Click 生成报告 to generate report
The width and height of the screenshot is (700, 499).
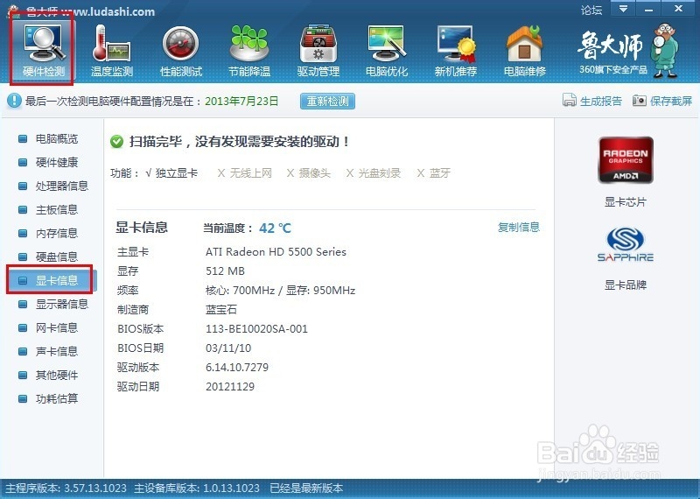[600, 101]
